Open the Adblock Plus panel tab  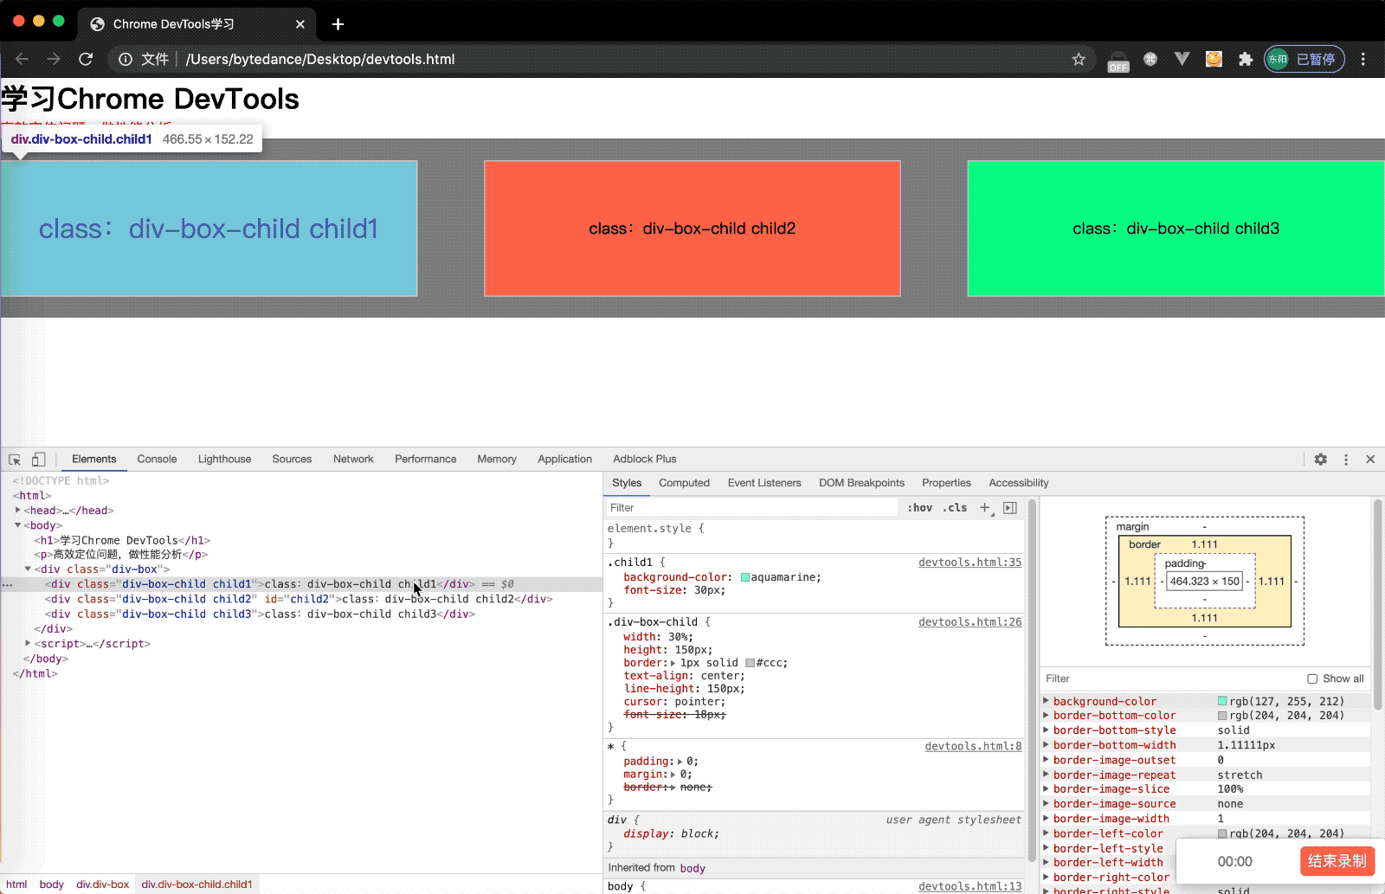click(645, 460)
